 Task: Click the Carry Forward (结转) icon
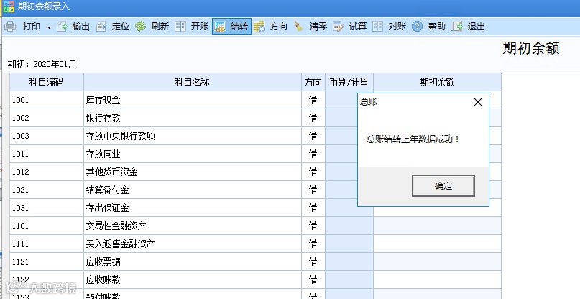(220, 27)
